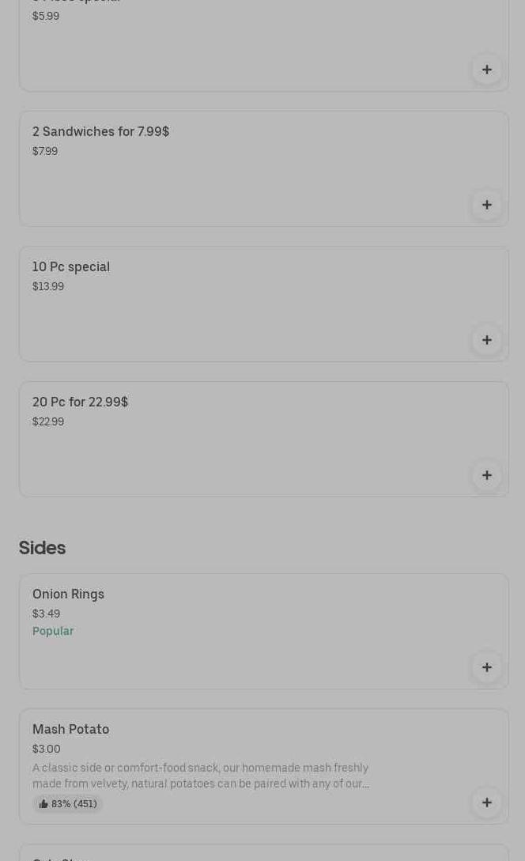Click the $5.99 price at top card
Viewport: 525px width, 861px height.
46,17
